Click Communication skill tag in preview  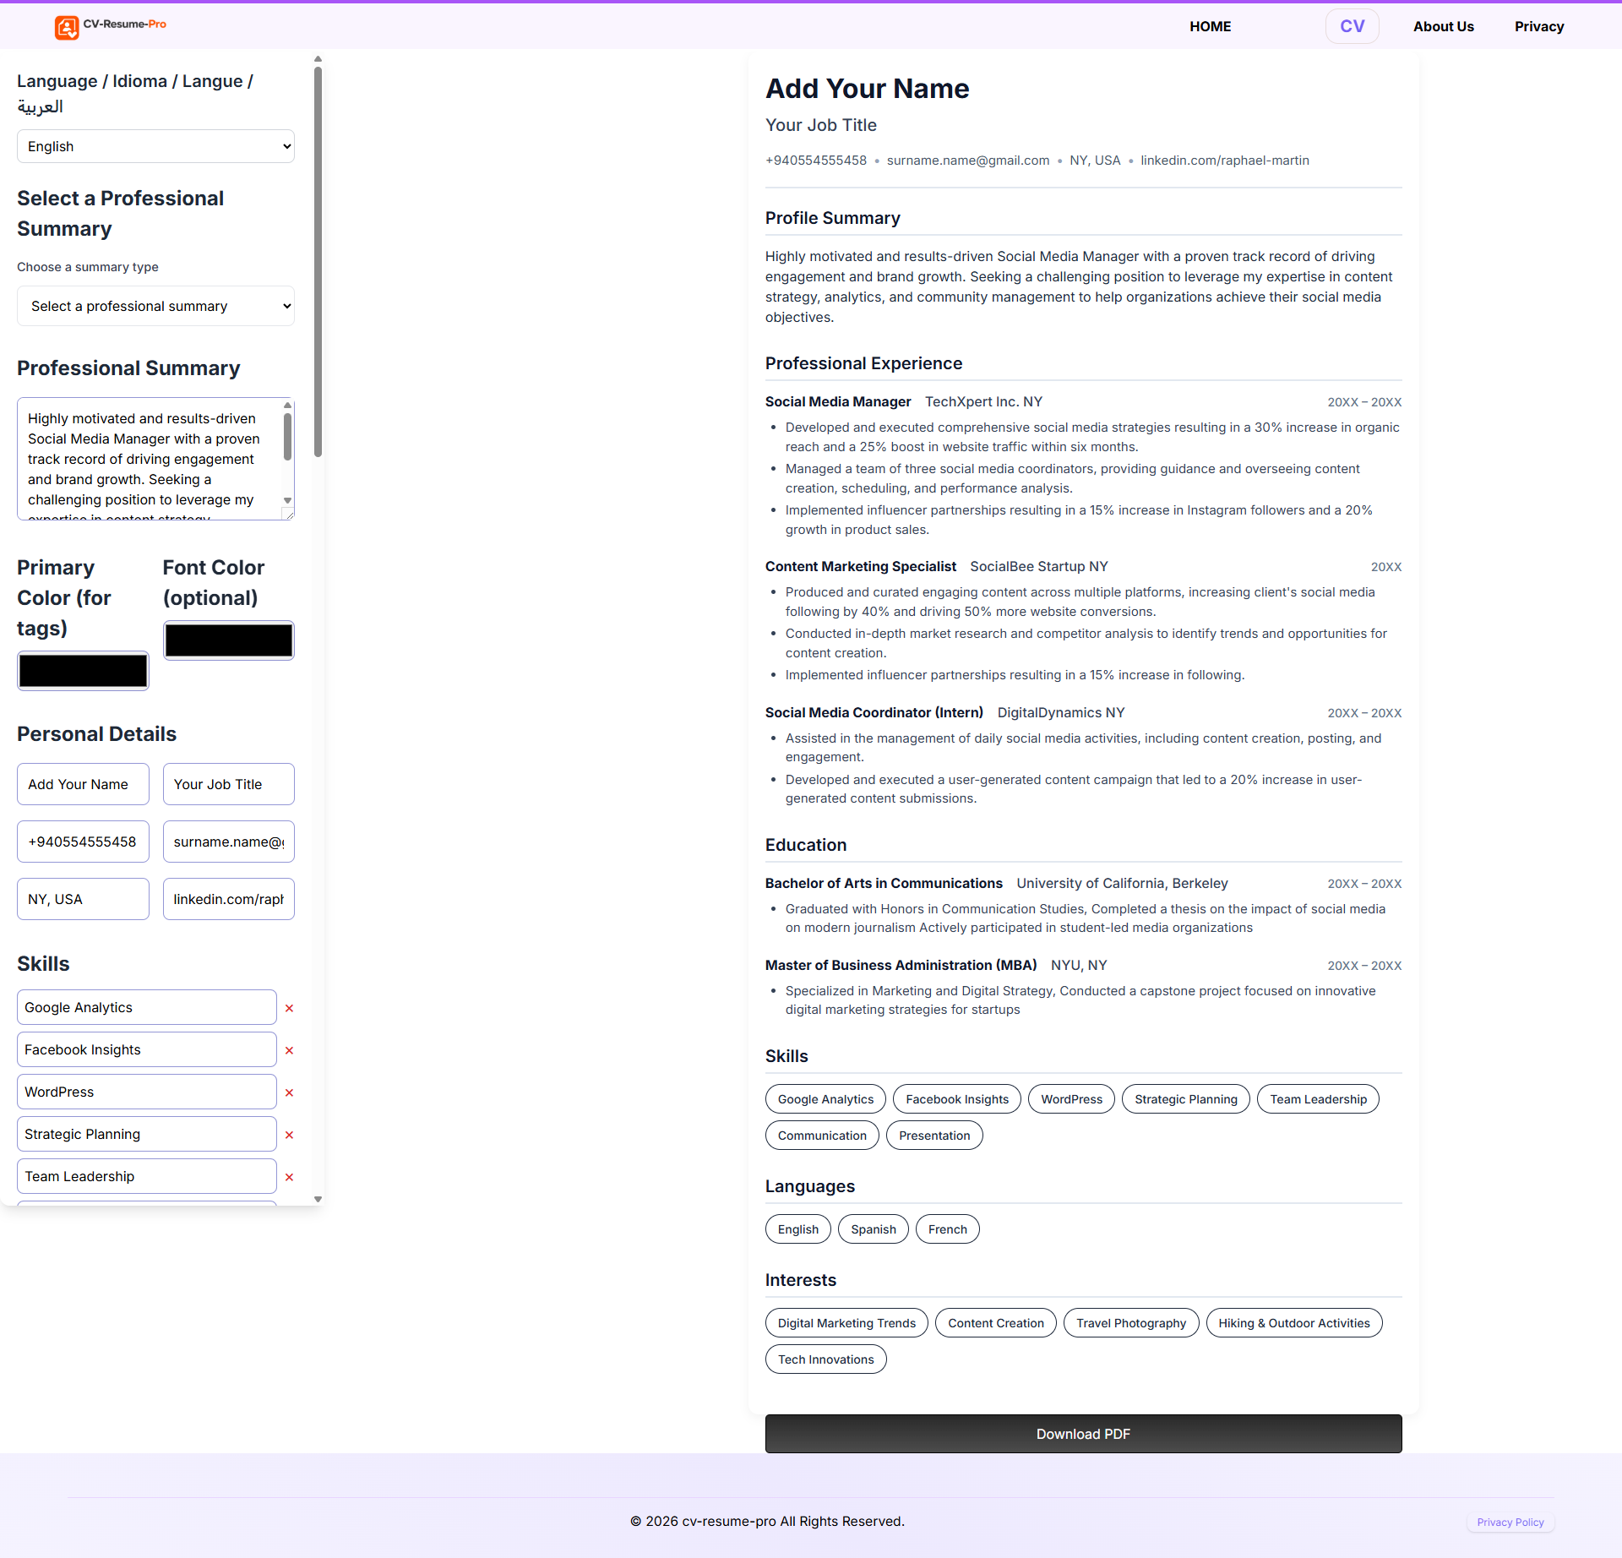pyautogui.click(x=822, y=1136)
